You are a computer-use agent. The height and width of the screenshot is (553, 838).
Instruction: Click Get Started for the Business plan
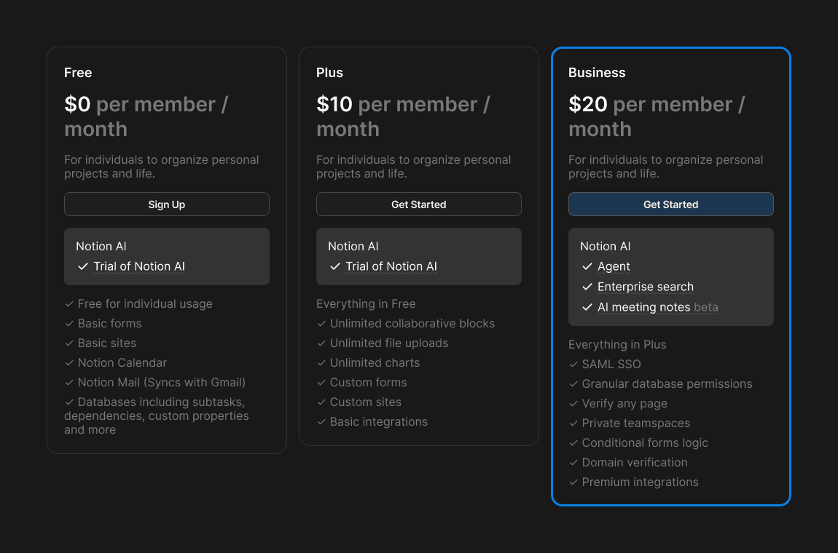pyautogui.click(x=670, y=204)
